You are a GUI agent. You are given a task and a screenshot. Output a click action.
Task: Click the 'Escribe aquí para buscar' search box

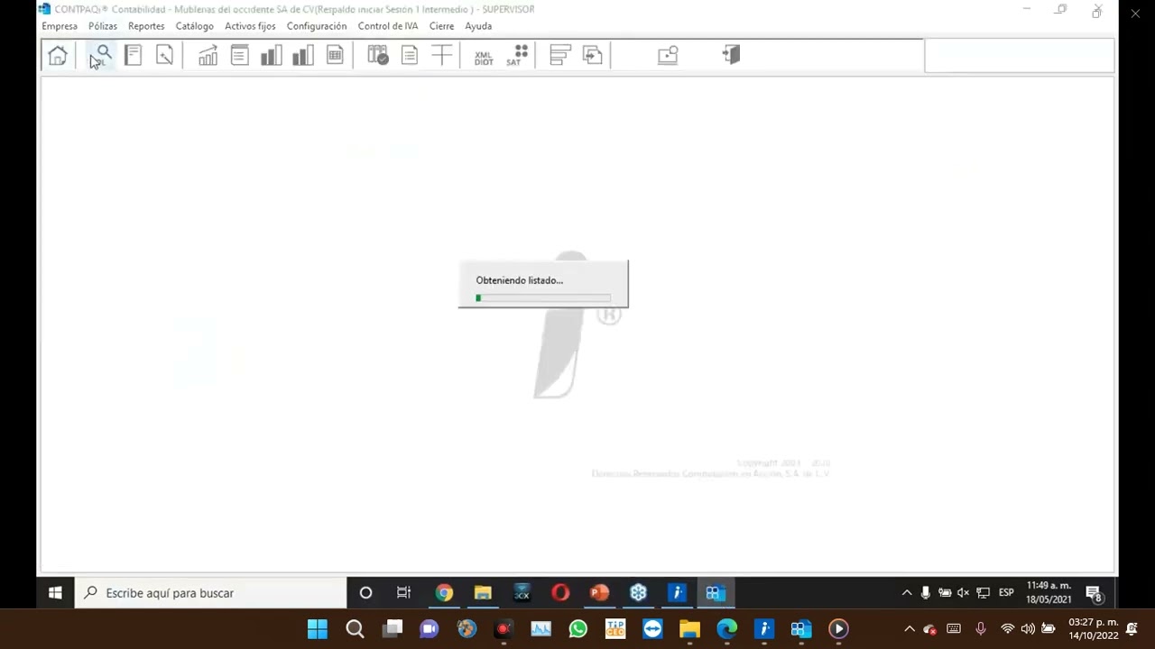[x=211, y=593]
